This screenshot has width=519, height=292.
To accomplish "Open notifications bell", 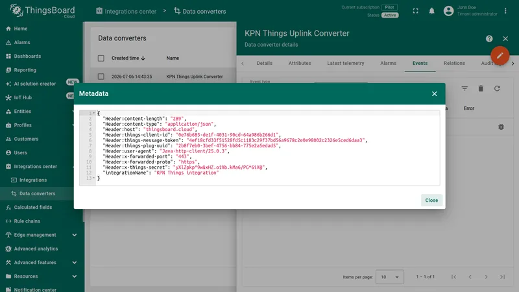I will (431, 11).
